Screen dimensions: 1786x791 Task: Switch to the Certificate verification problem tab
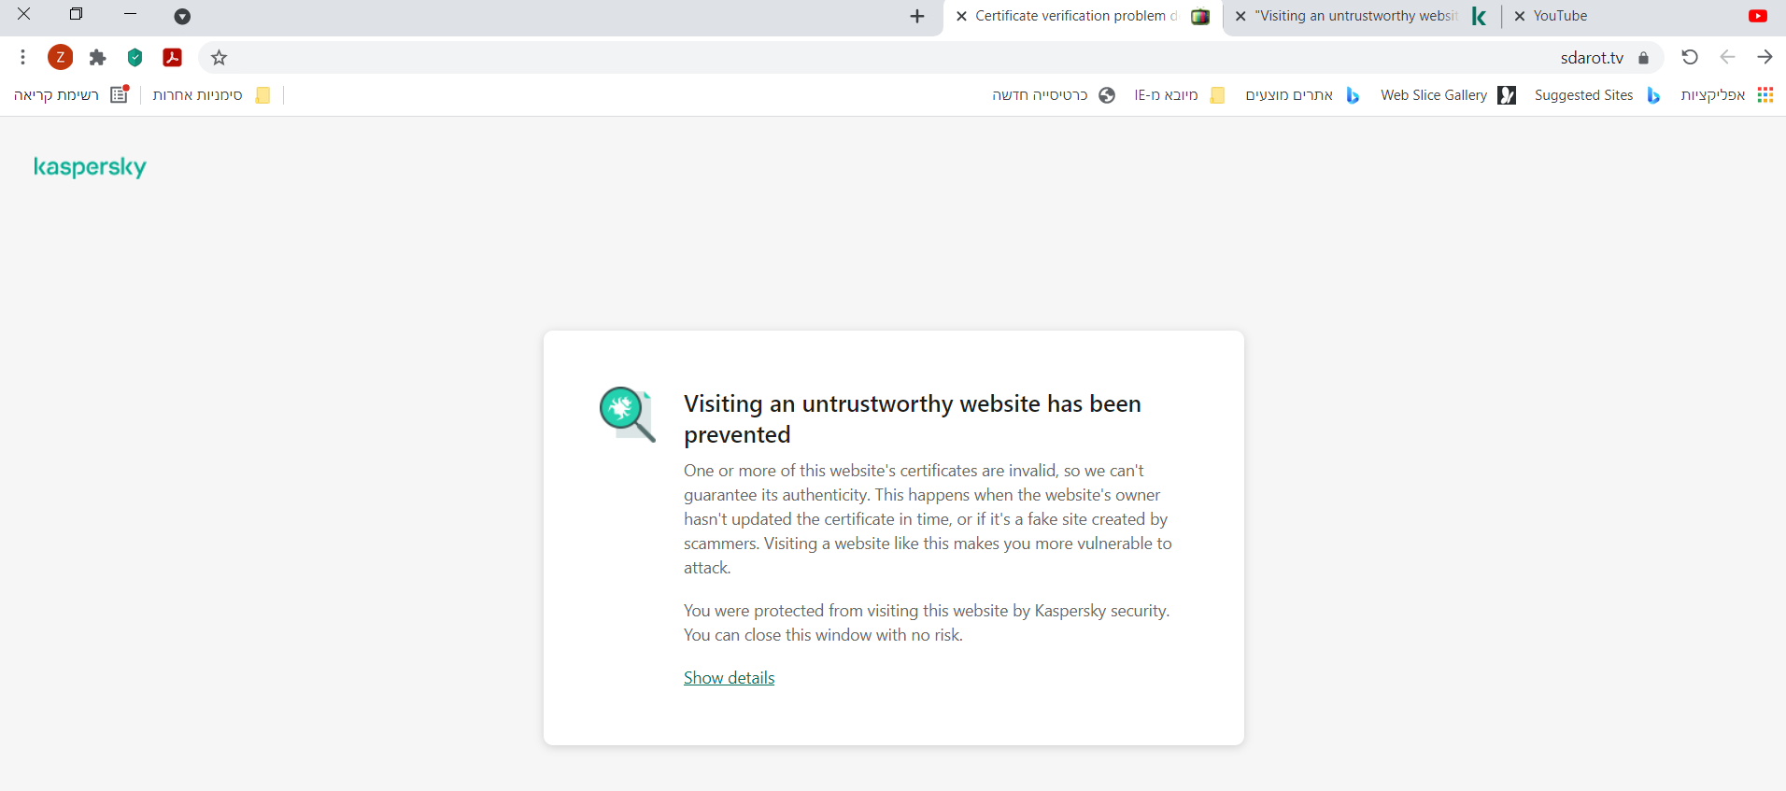click(1074, 16)
